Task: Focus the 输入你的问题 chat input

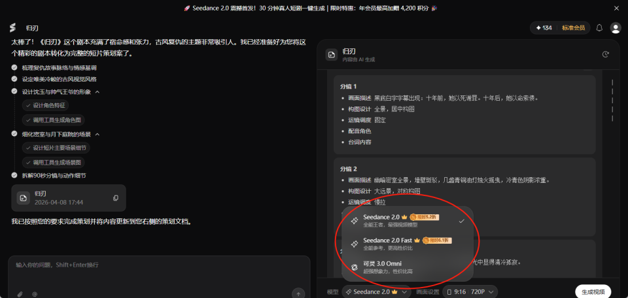Action: coord(159,265)
